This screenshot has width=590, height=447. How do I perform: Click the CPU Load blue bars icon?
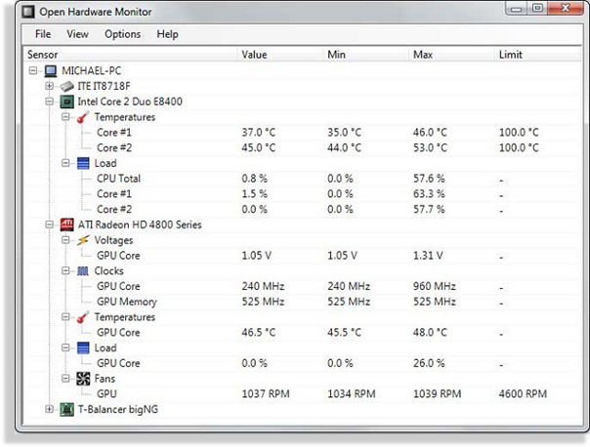[83, 163]
